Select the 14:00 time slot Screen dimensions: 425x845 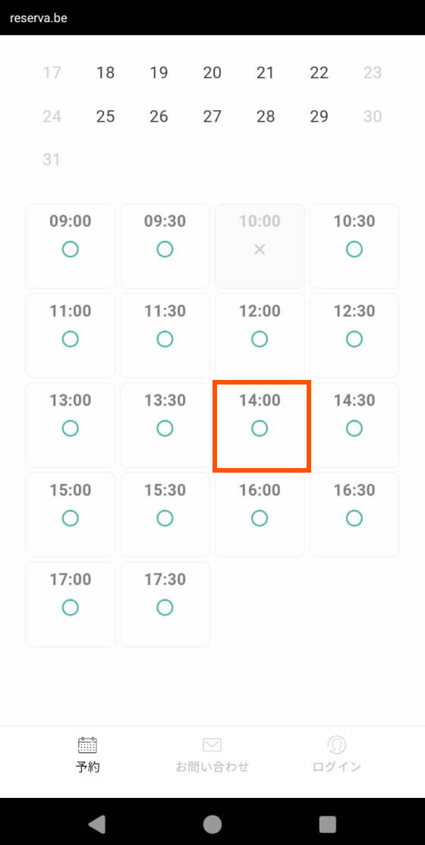pos(260,426)
